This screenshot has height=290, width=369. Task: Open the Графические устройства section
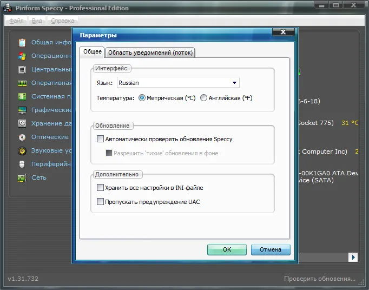51,110
